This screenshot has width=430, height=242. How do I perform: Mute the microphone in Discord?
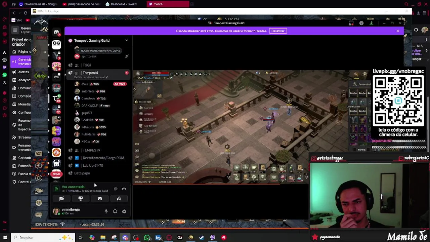106,211
